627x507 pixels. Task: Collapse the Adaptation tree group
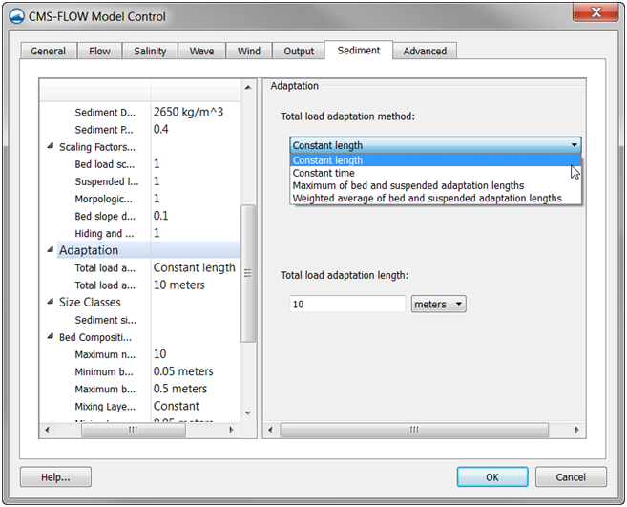point(50,249)
